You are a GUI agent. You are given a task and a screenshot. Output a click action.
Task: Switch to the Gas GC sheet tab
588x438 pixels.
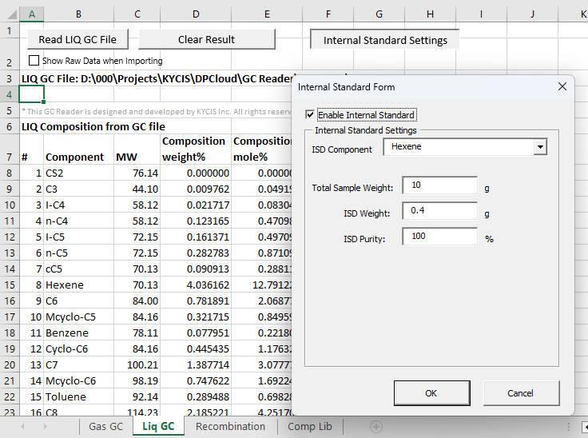click(x=105, y=427)
